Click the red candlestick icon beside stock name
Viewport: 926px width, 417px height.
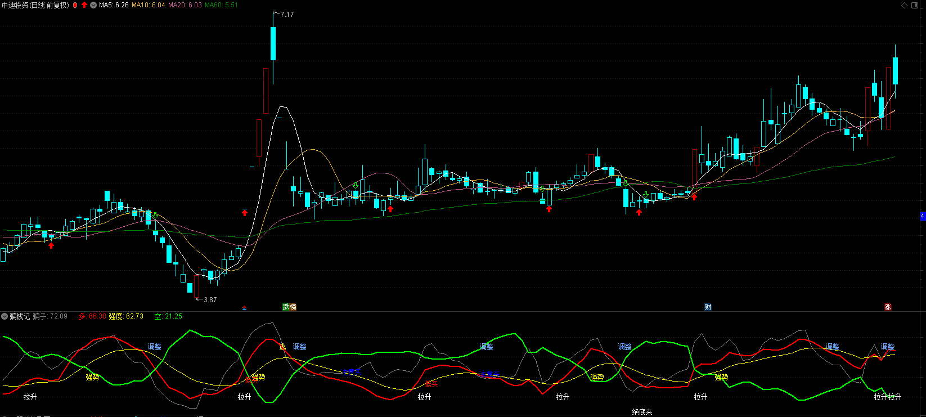75,5
